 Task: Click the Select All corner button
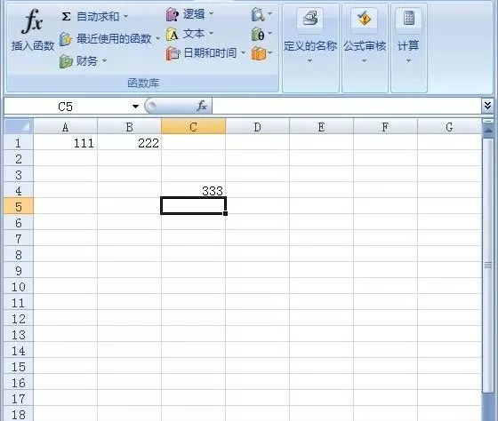click(x=19, y=127)
